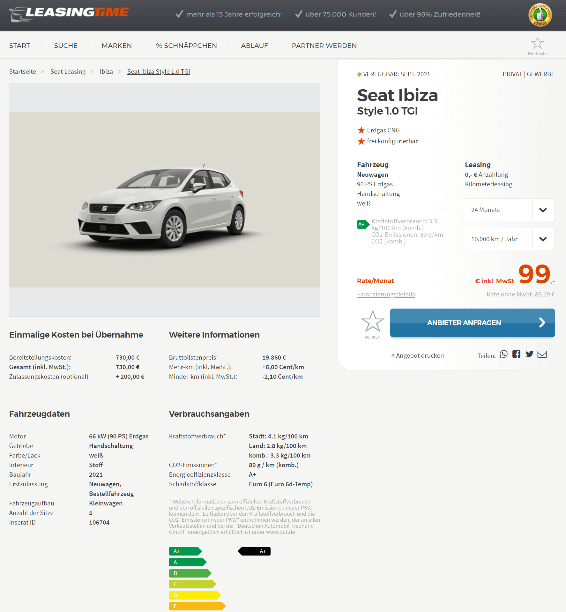The image size is (566, 612).
Task: Save offer with the MERKEN star
Action: pyautogui.click(x=373, y=322)
